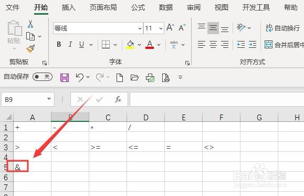
Task: Switch to the 公式 Formulas tab
Action: pyautogui.click(x=138, y=7)
